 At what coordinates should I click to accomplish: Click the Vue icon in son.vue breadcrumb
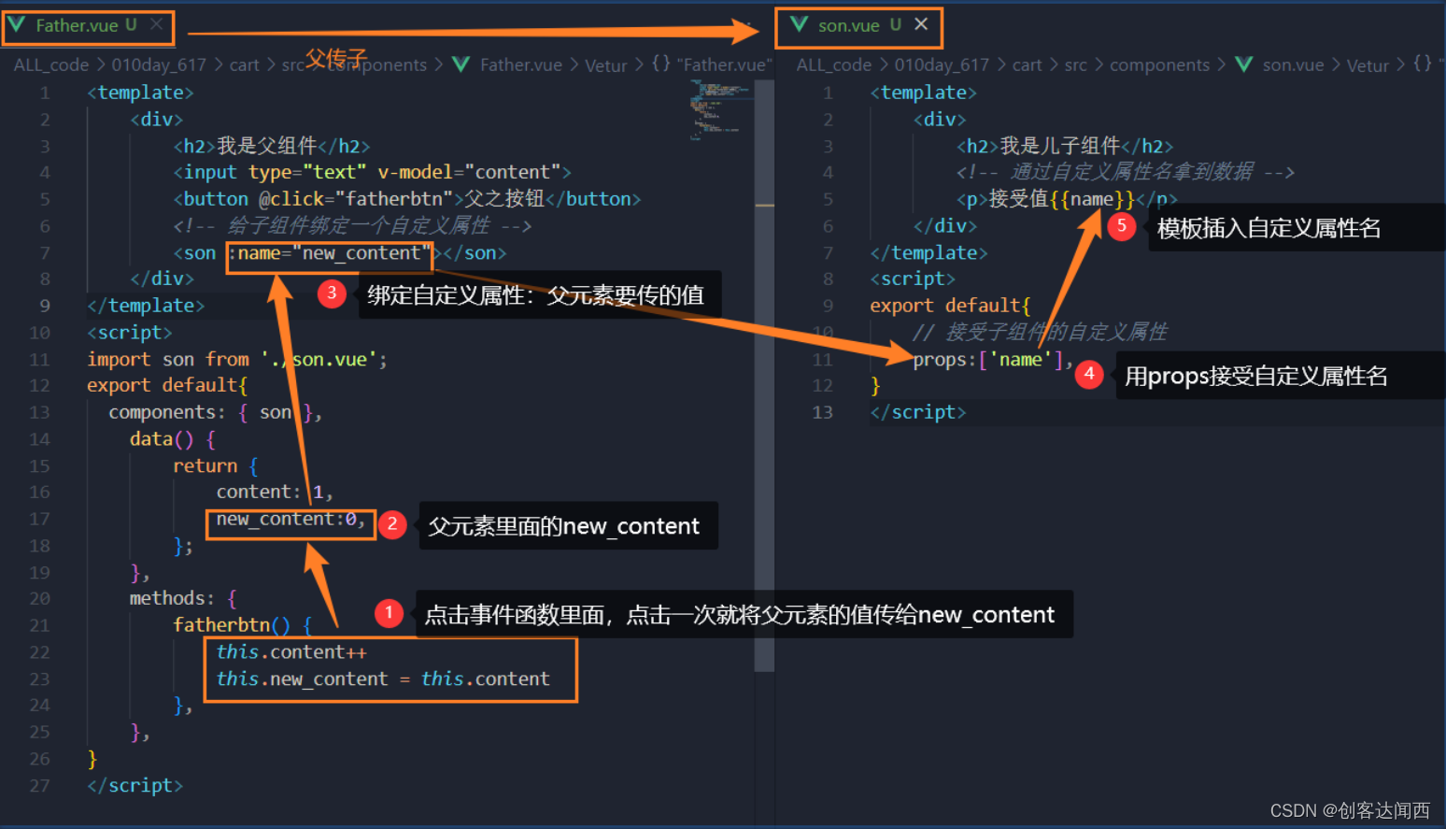pyautogui.click(x=1243, y=64)
